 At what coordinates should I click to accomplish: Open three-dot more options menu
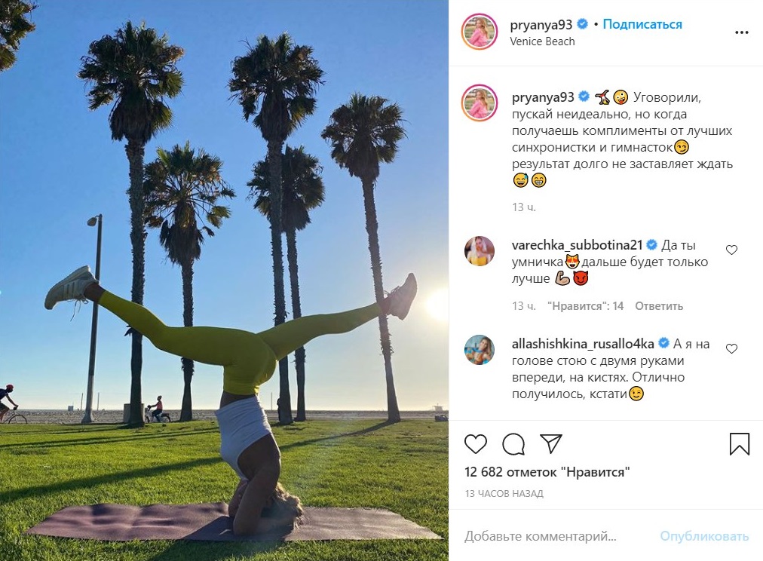pos(742,32)
